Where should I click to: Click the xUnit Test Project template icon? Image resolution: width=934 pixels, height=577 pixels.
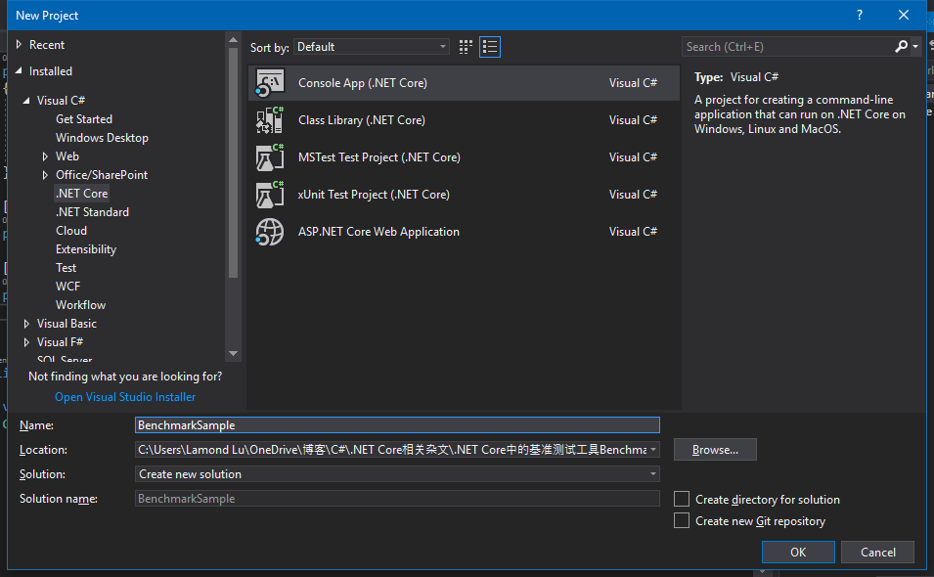point(270,194)
